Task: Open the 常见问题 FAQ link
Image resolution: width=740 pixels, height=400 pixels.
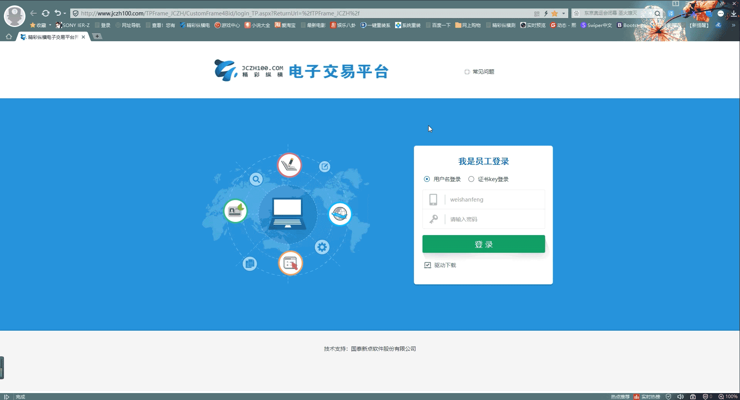Action: (479, 72)
